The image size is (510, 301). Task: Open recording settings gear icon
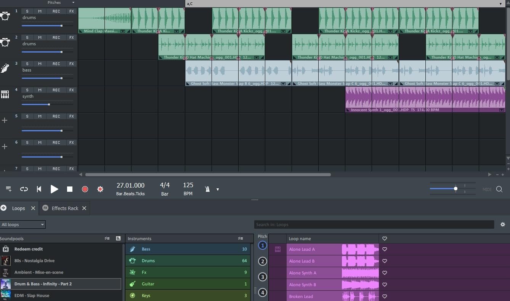pos(100,189)
